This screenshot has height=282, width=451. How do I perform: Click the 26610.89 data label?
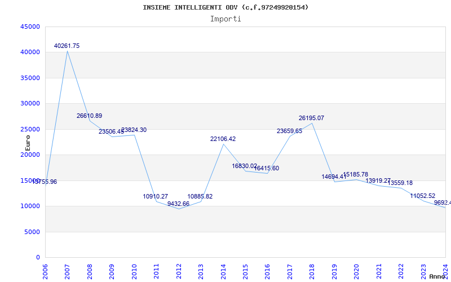89,116
